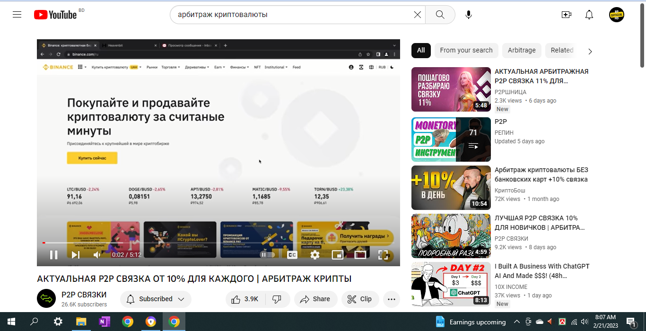Open the Create video menu
Viewport: 646px width, 331px height.
[x=567, y=15]
